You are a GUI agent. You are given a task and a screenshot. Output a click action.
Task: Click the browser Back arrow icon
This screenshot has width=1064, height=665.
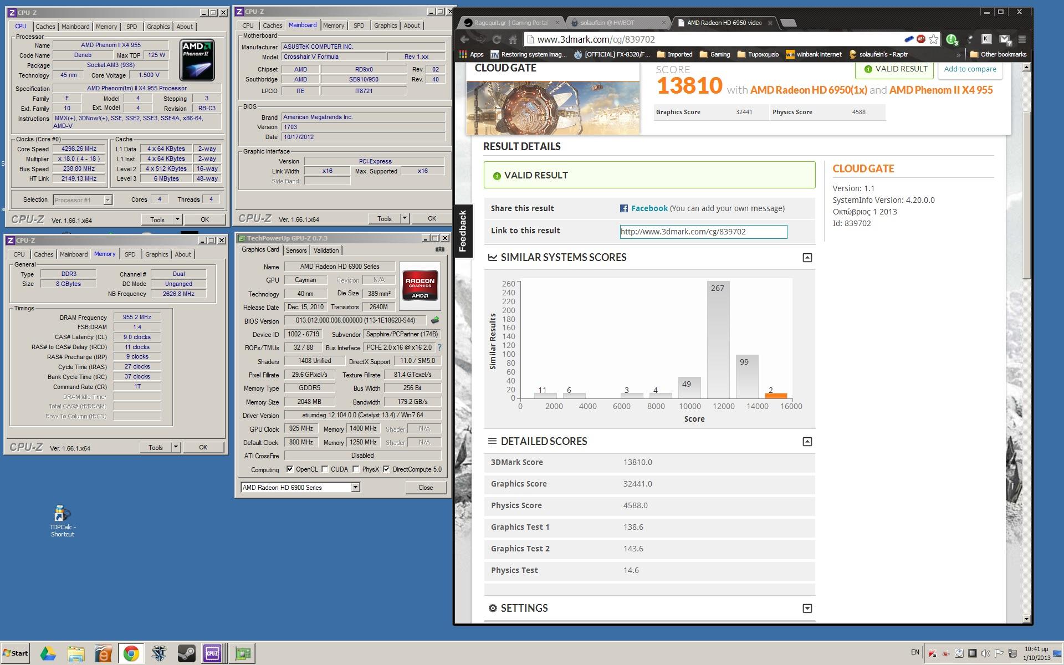pos(464,39)
